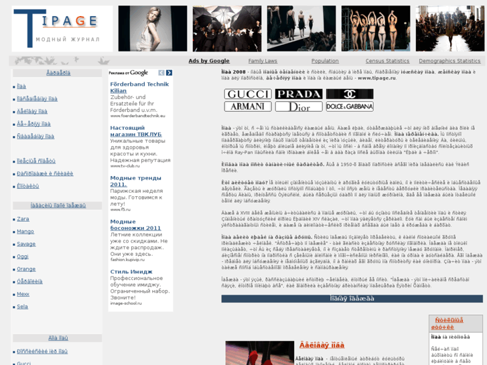This screenshot has width=487, height=365.
Task: Open the Mexx brand link
Action: [23, 294]
